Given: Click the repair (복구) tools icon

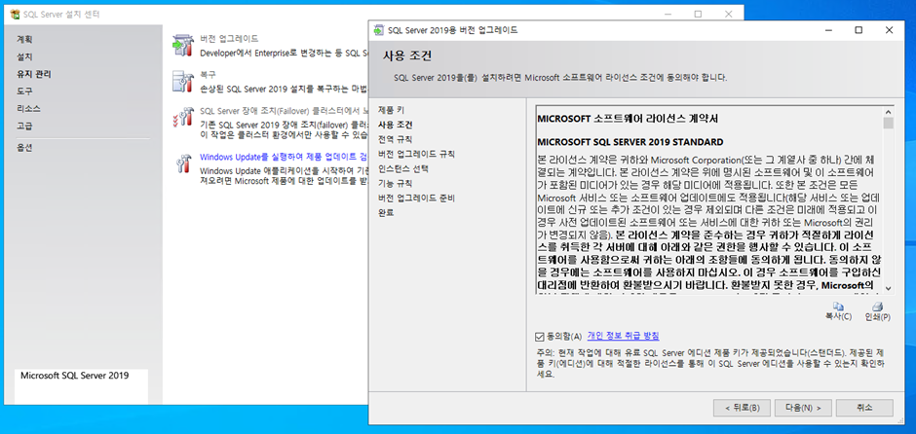Looking at the screenshot, I should [181, 83].
